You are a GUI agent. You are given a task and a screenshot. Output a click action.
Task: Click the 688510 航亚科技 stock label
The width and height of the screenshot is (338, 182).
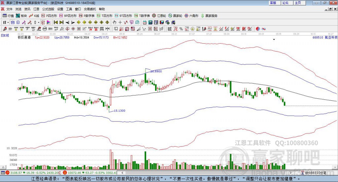point(325,37)
